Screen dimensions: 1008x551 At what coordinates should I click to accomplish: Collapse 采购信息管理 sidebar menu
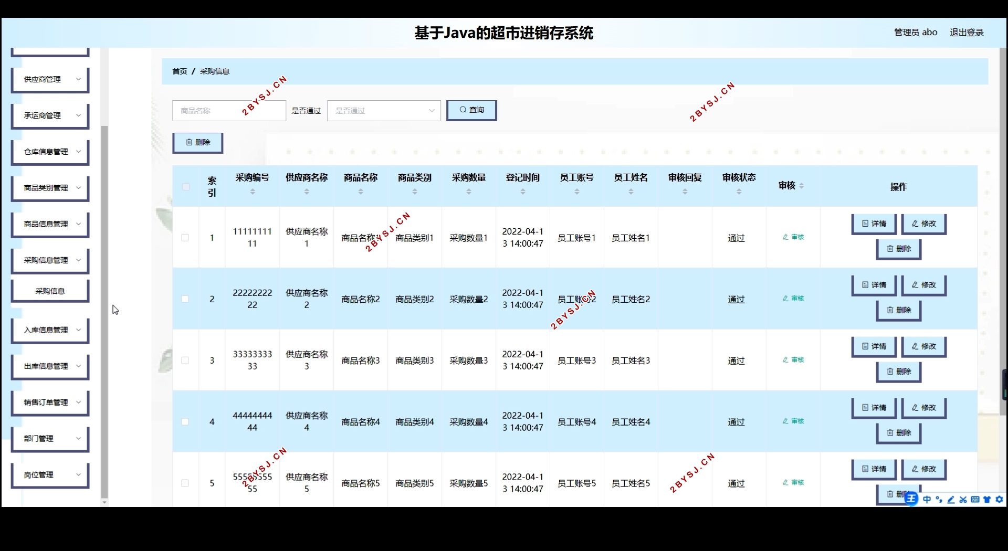50,260
